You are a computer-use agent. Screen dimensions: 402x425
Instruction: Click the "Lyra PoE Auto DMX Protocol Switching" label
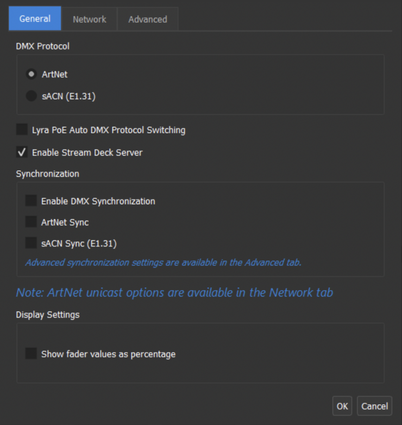[109, 130]
